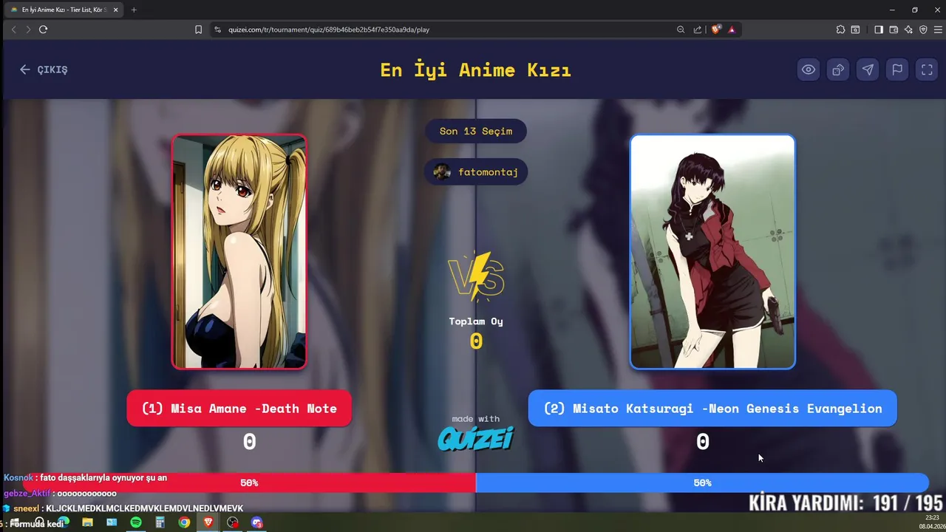
Task: Open Brave Wallet icon
Action: click(x=894, y=30)
